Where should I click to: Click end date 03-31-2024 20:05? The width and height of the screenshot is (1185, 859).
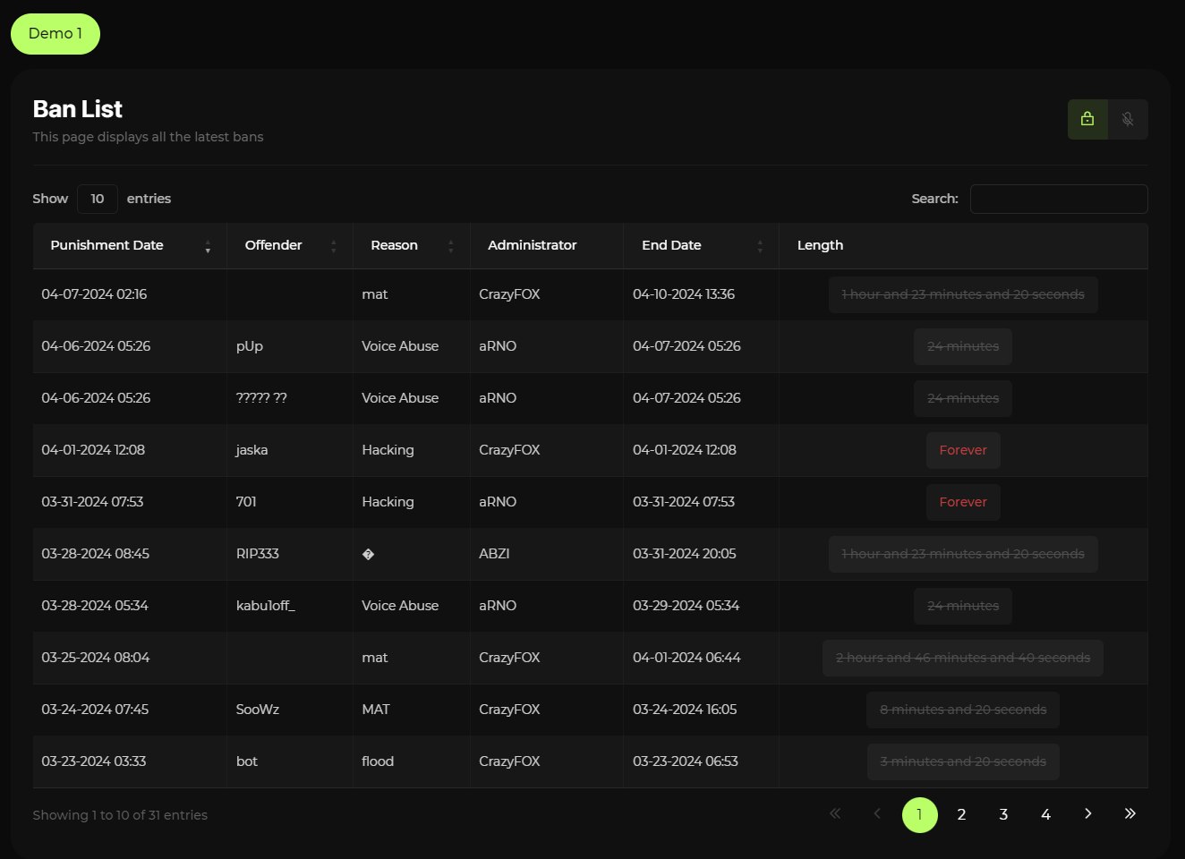click(685, 554)
